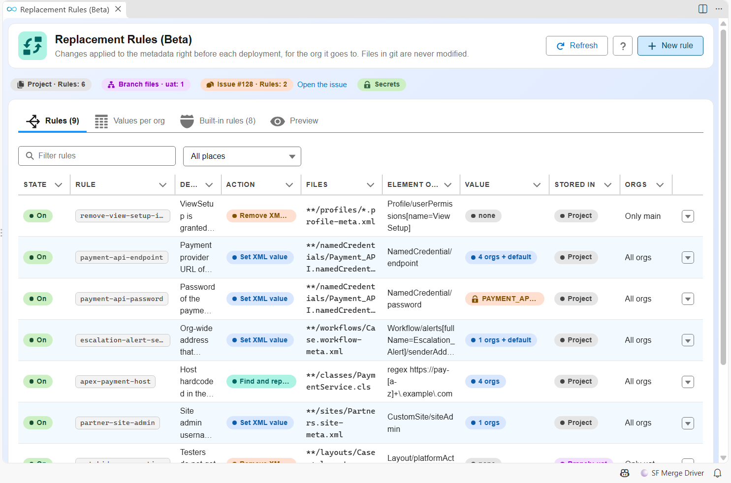Create a rule with New rule button
Viewport: 731px width, 483px height.
click(670, 46)
